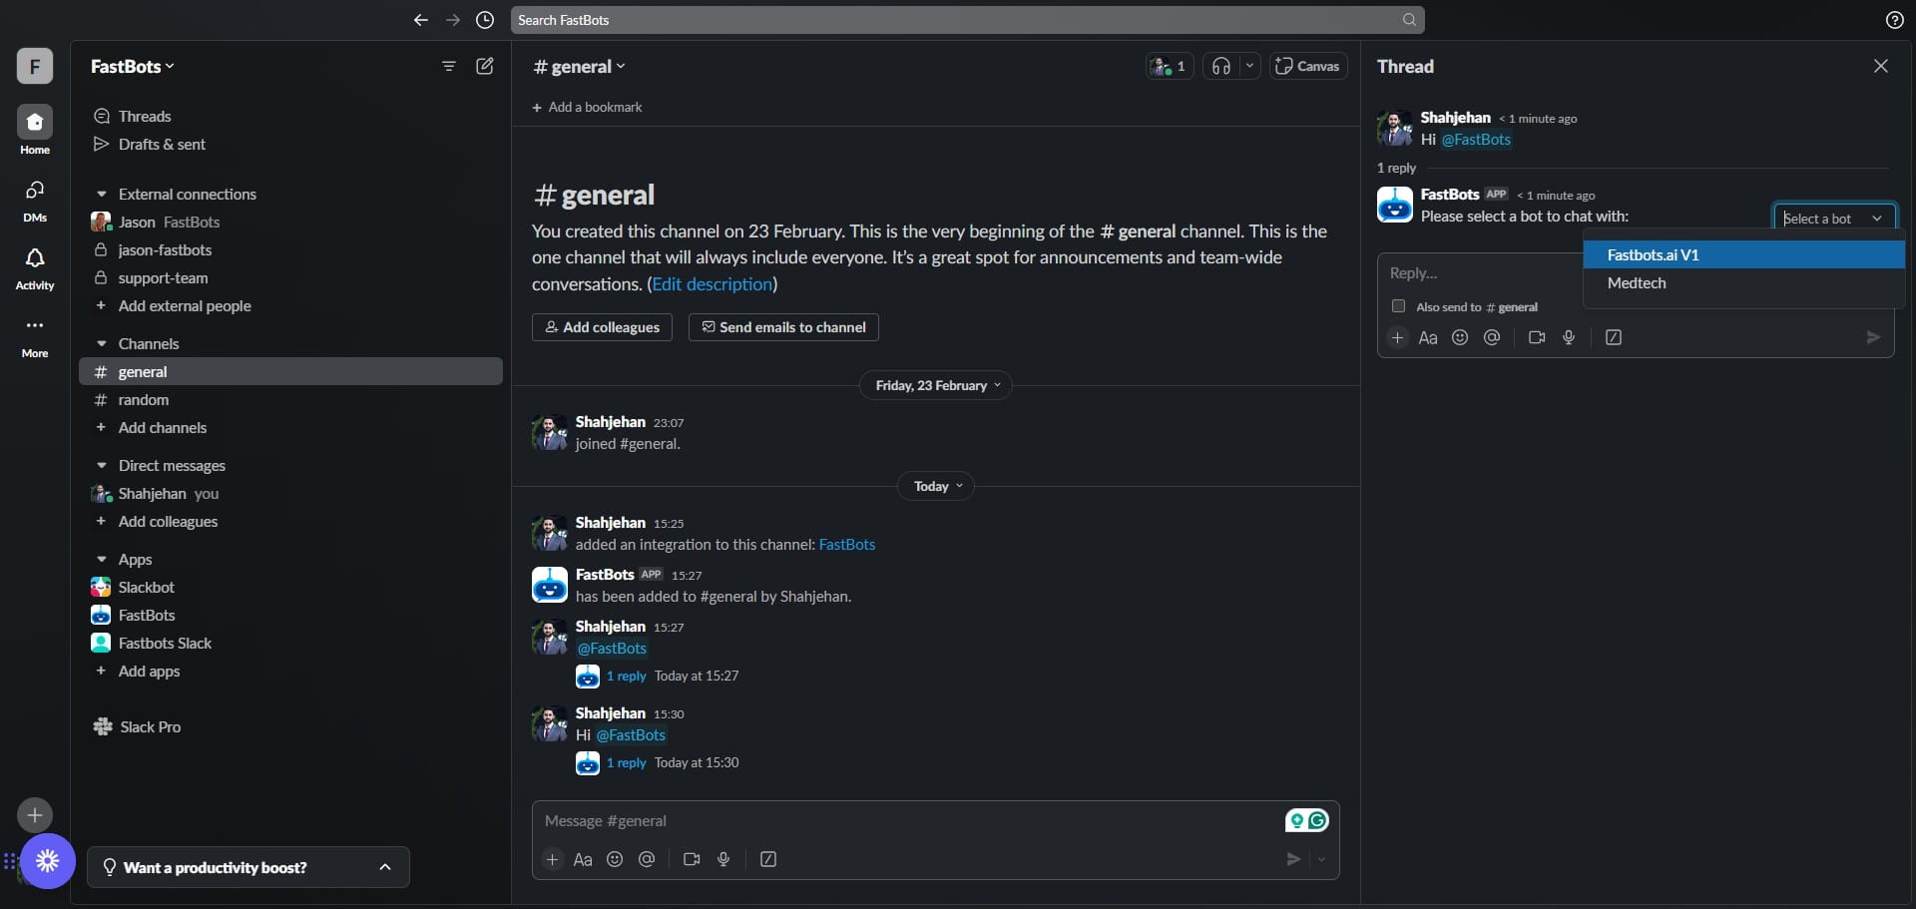Start a huddle with headphones icon

(1220, 66)
